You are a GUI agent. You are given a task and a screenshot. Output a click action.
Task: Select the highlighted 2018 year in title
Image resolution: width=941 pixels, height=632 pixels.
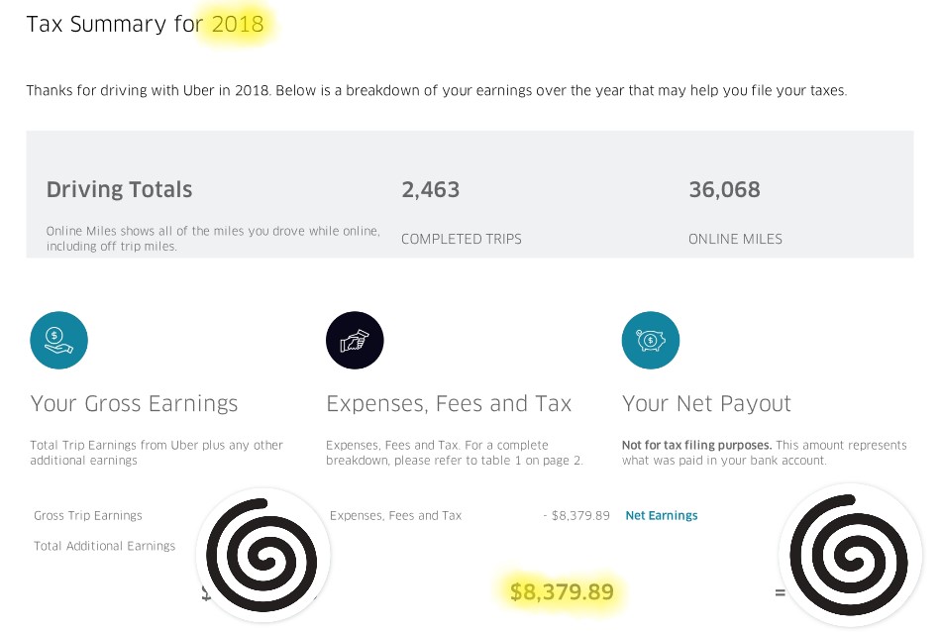(x=238, y=24)
